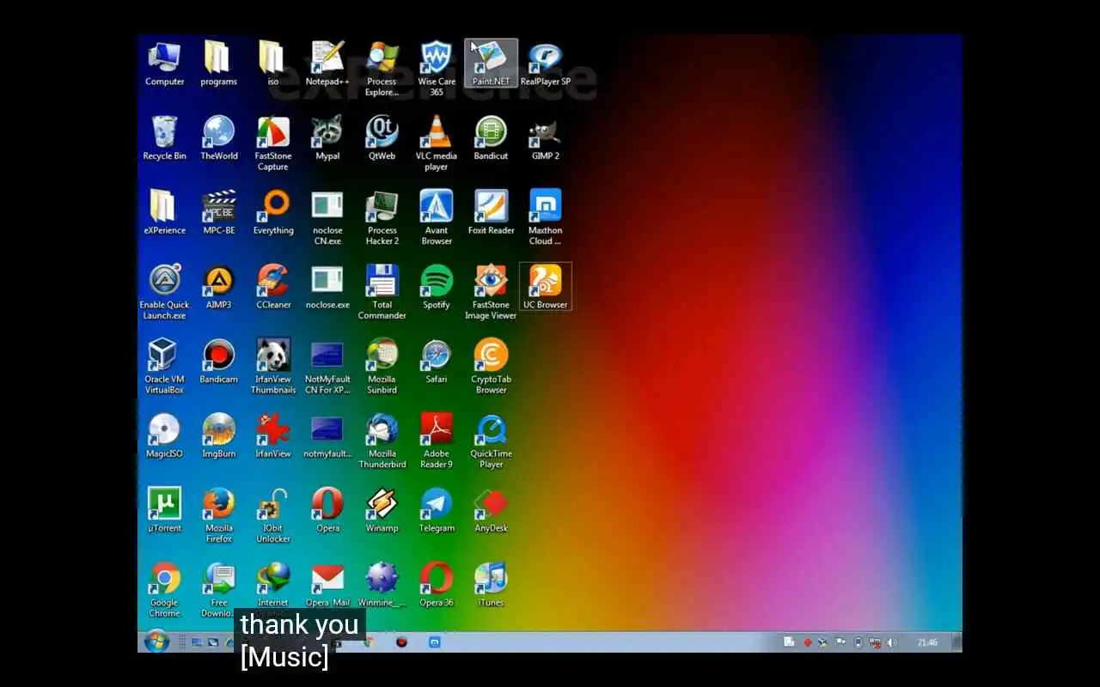Click the taskbar clock showing 21:46
1100x687 pixels.
[927, 642]
